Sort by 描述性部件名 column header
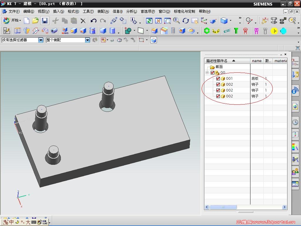Screen dimensions: 301x226 click(x=227, y=61)
